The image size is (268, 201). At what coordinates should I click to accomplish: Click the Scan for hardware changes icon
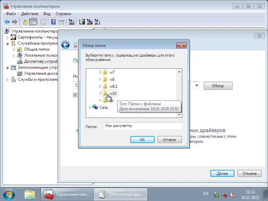[x=71, y=22]
